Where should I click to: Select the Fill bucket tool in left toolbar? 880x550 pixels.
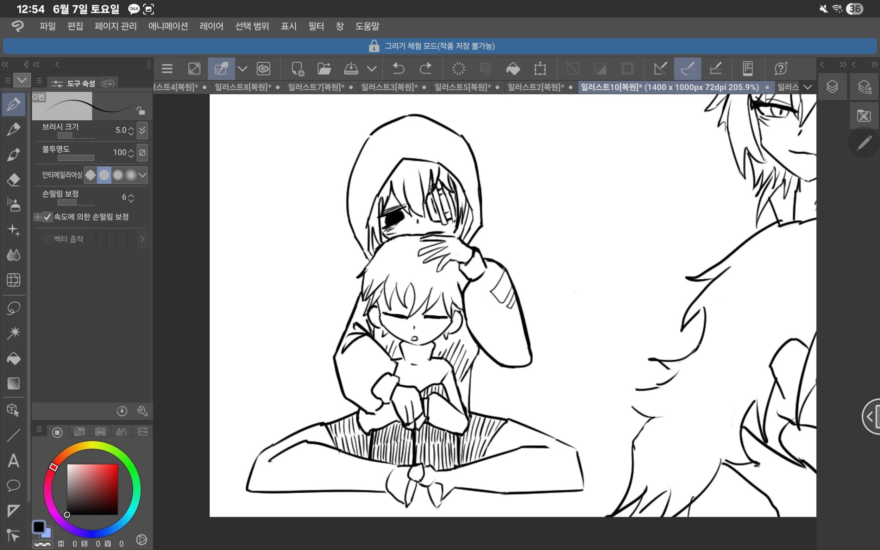[13, 359]
